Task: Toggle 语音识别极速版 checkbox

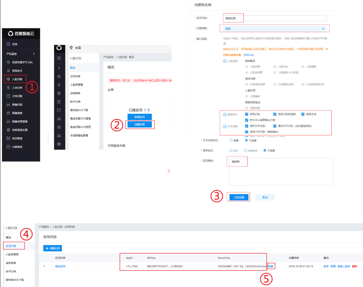Action: click(275, 114)
